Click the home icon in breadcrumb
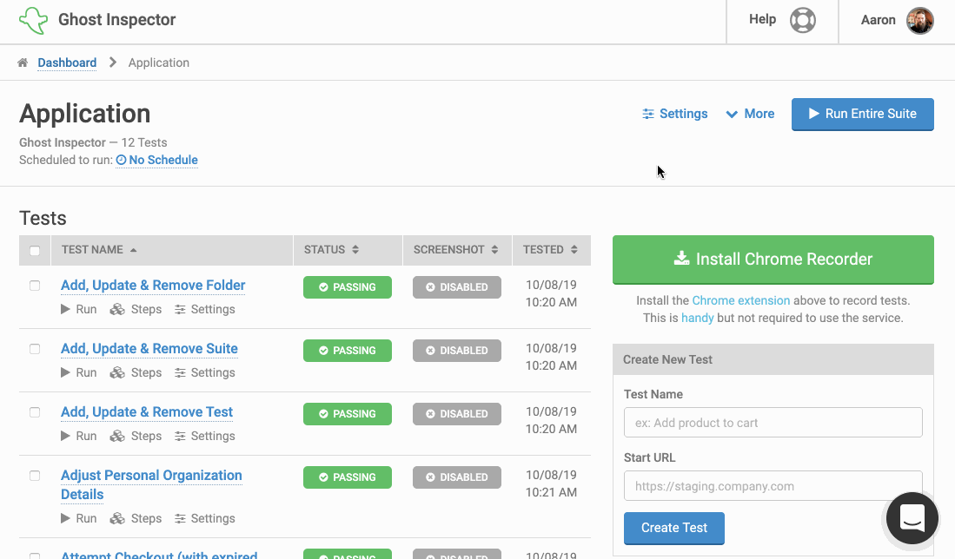Viewport: 955px width, 559px height. coord(23,62)
